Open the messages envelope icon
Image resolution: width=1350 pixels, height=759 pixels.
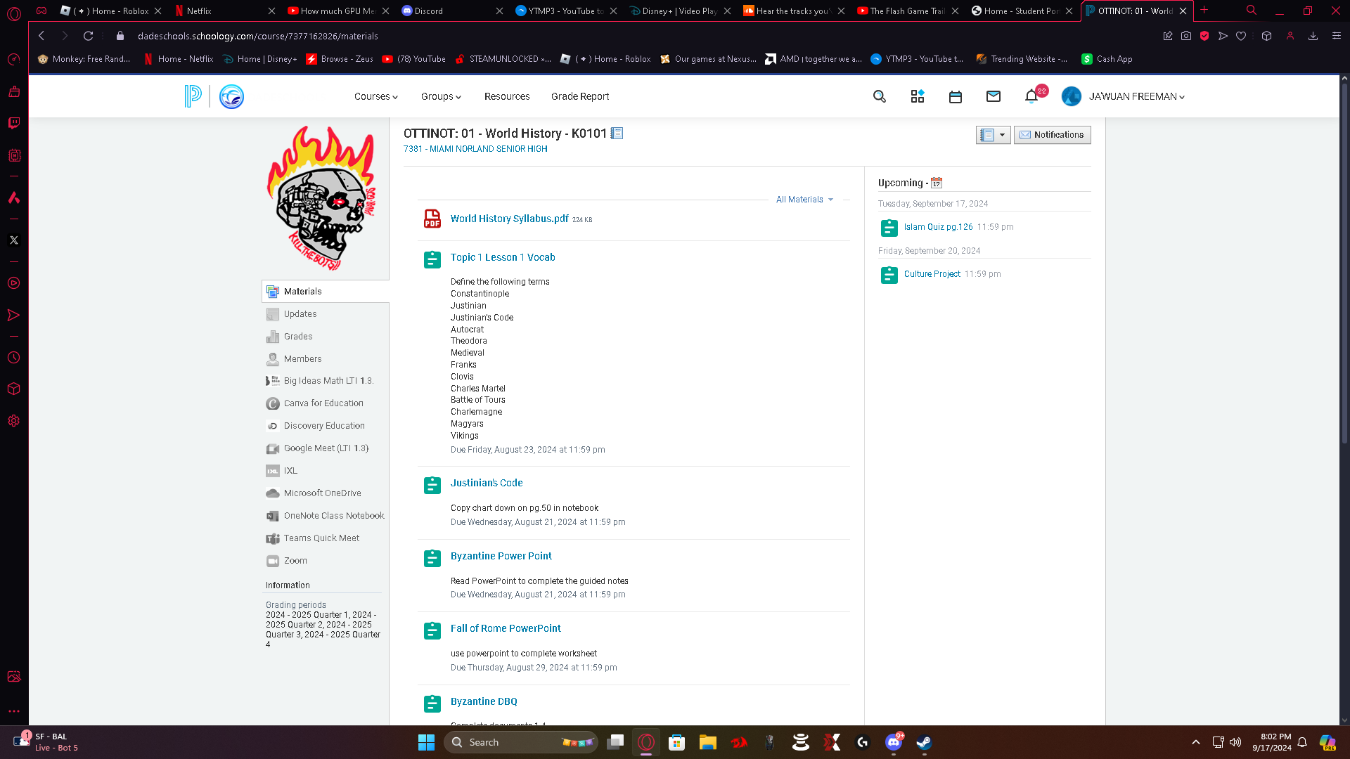[x=993, y=96]
